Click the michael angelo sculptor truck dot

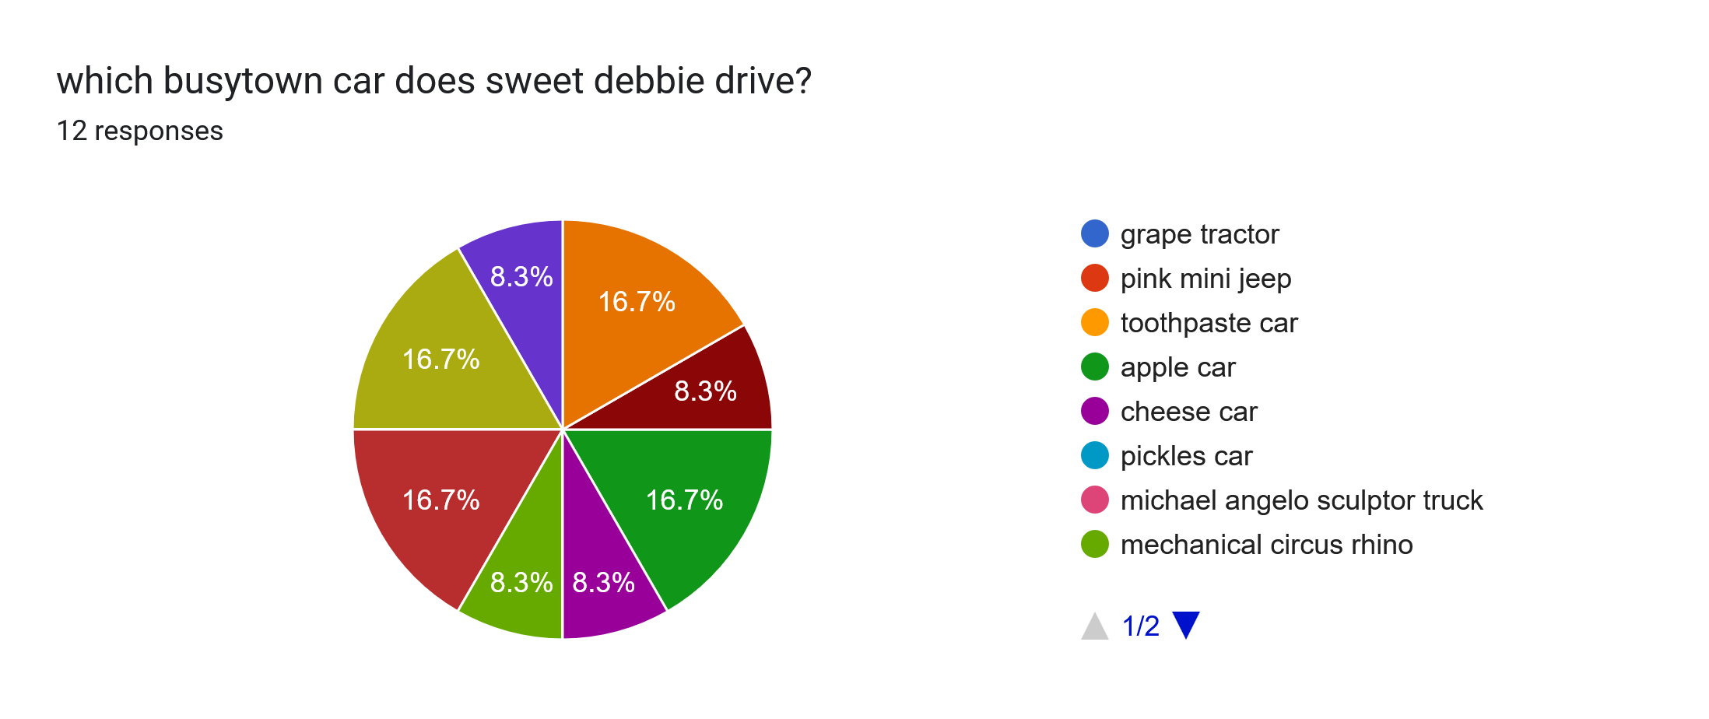coord(1096,500)
